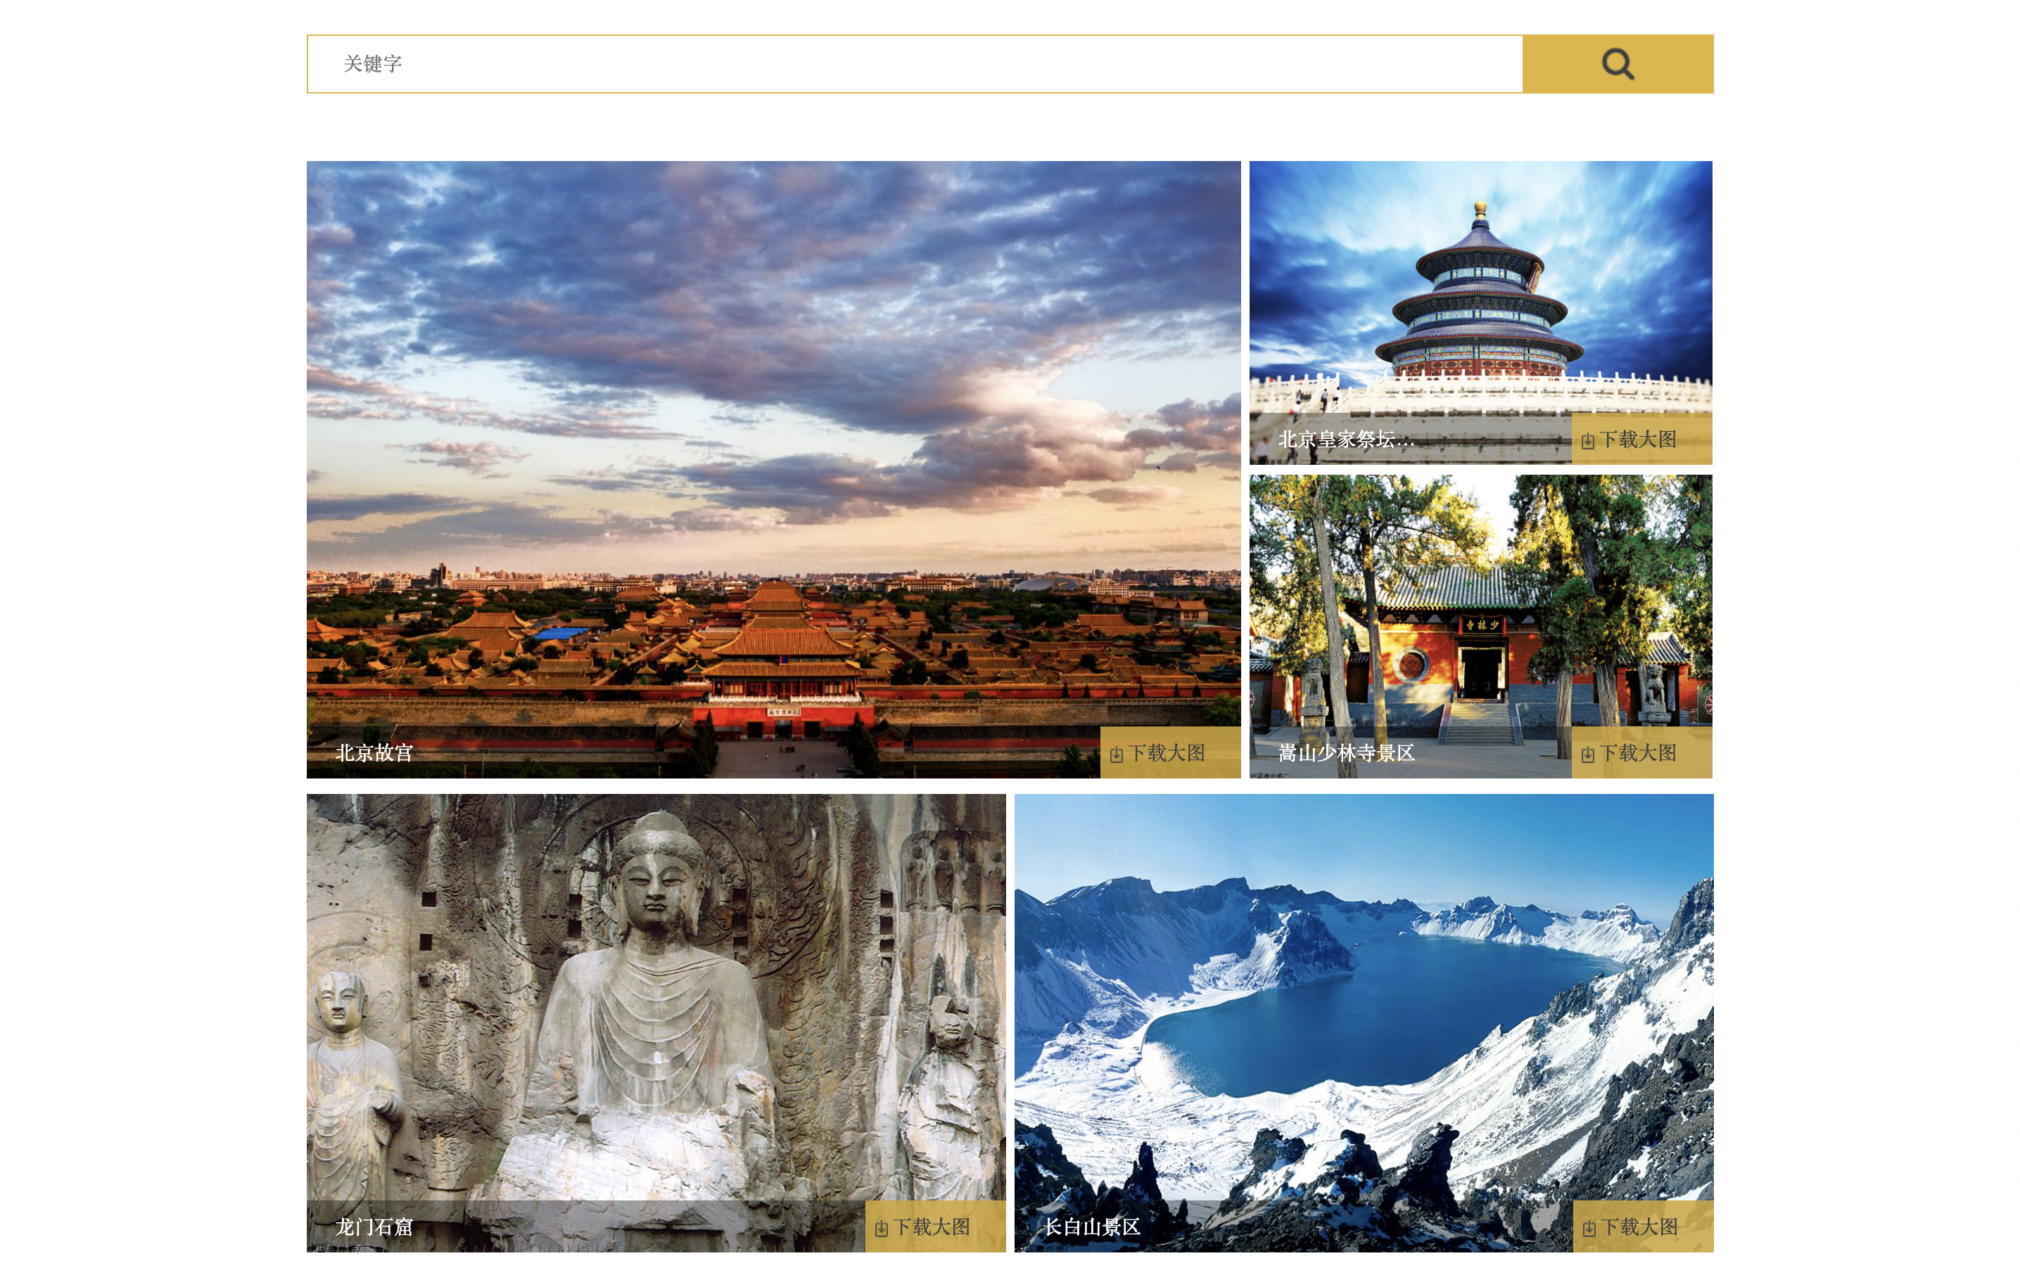Click the 长白山景区 caption title

coord(1091,1226)
